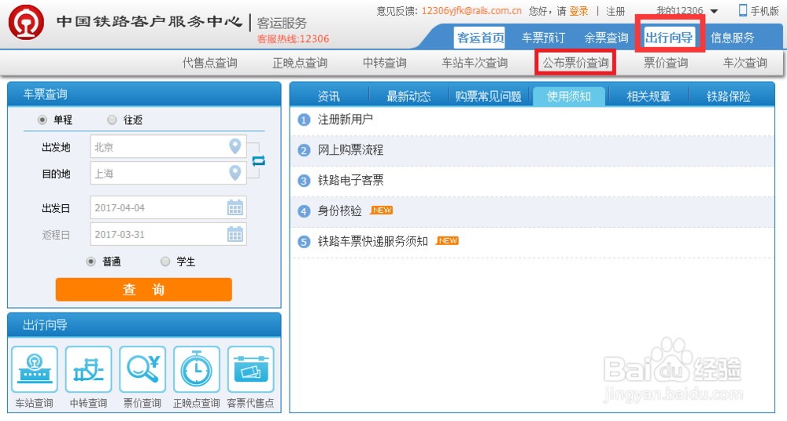Open 铁路车票快递服务须知 article
This screenshot has width=787, height=421.
372,242
